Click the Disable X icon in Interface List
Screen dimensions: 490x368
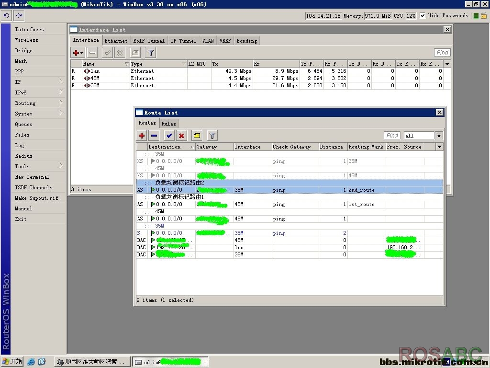tap(120, 53)
